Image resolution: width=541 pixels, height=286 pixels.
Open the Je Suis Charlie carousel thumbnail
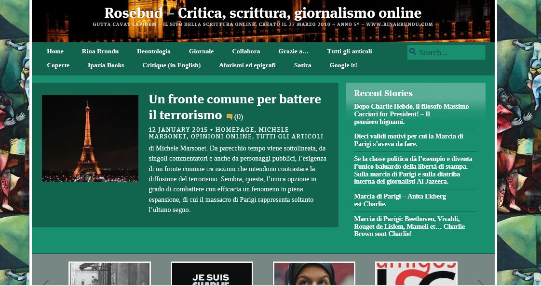(x=212, y=274)
